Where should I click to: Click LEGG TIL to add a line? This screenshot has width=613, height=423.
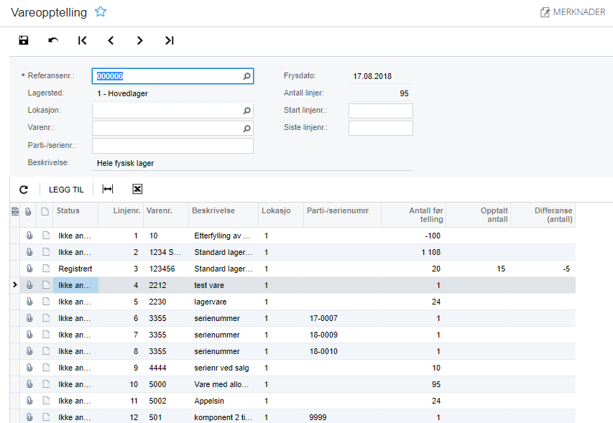pyautogui.click(x=66, y=190)
